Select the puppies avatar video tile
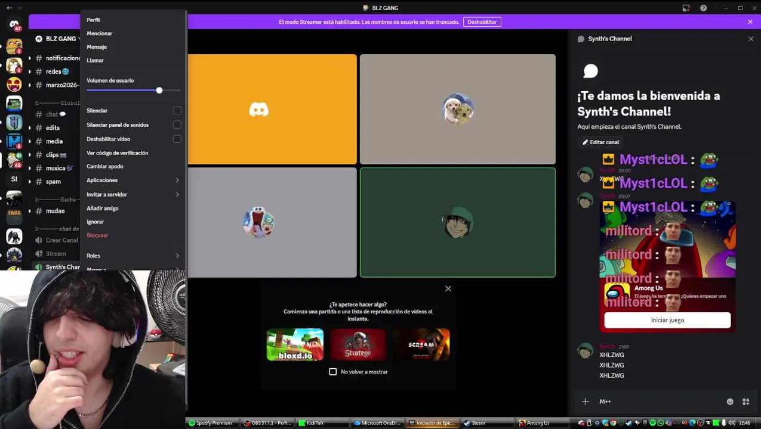761x429 pixels. point(458,109)
